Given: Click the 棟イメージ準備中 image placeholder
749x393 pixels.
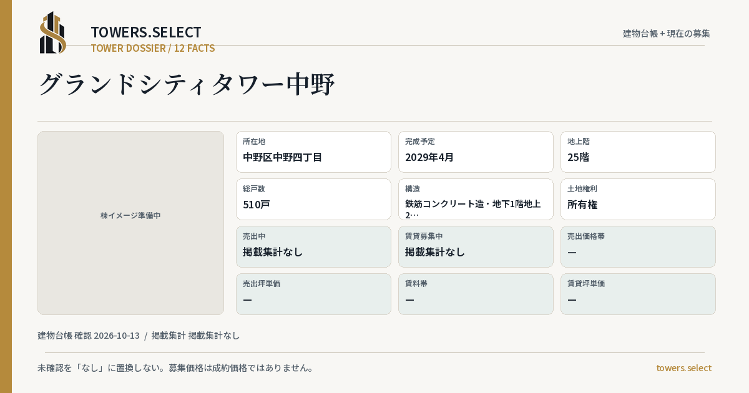Looking at the screenshot, I should click(x=130, y=223).
